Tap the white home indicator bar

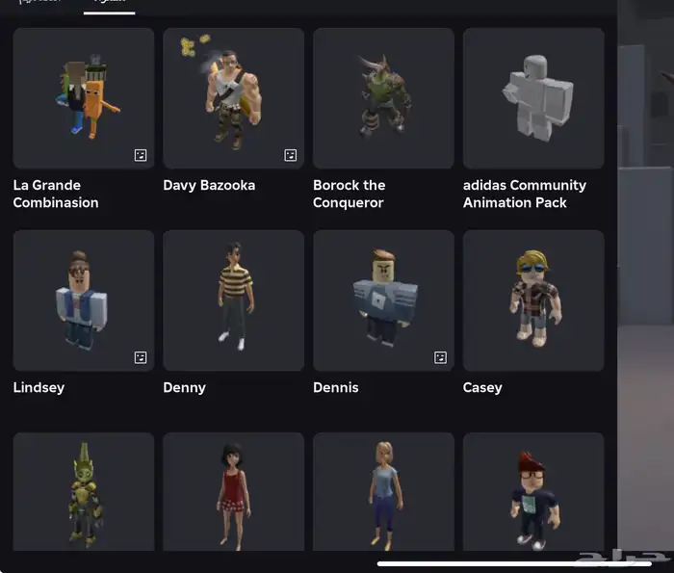(501, 563)
